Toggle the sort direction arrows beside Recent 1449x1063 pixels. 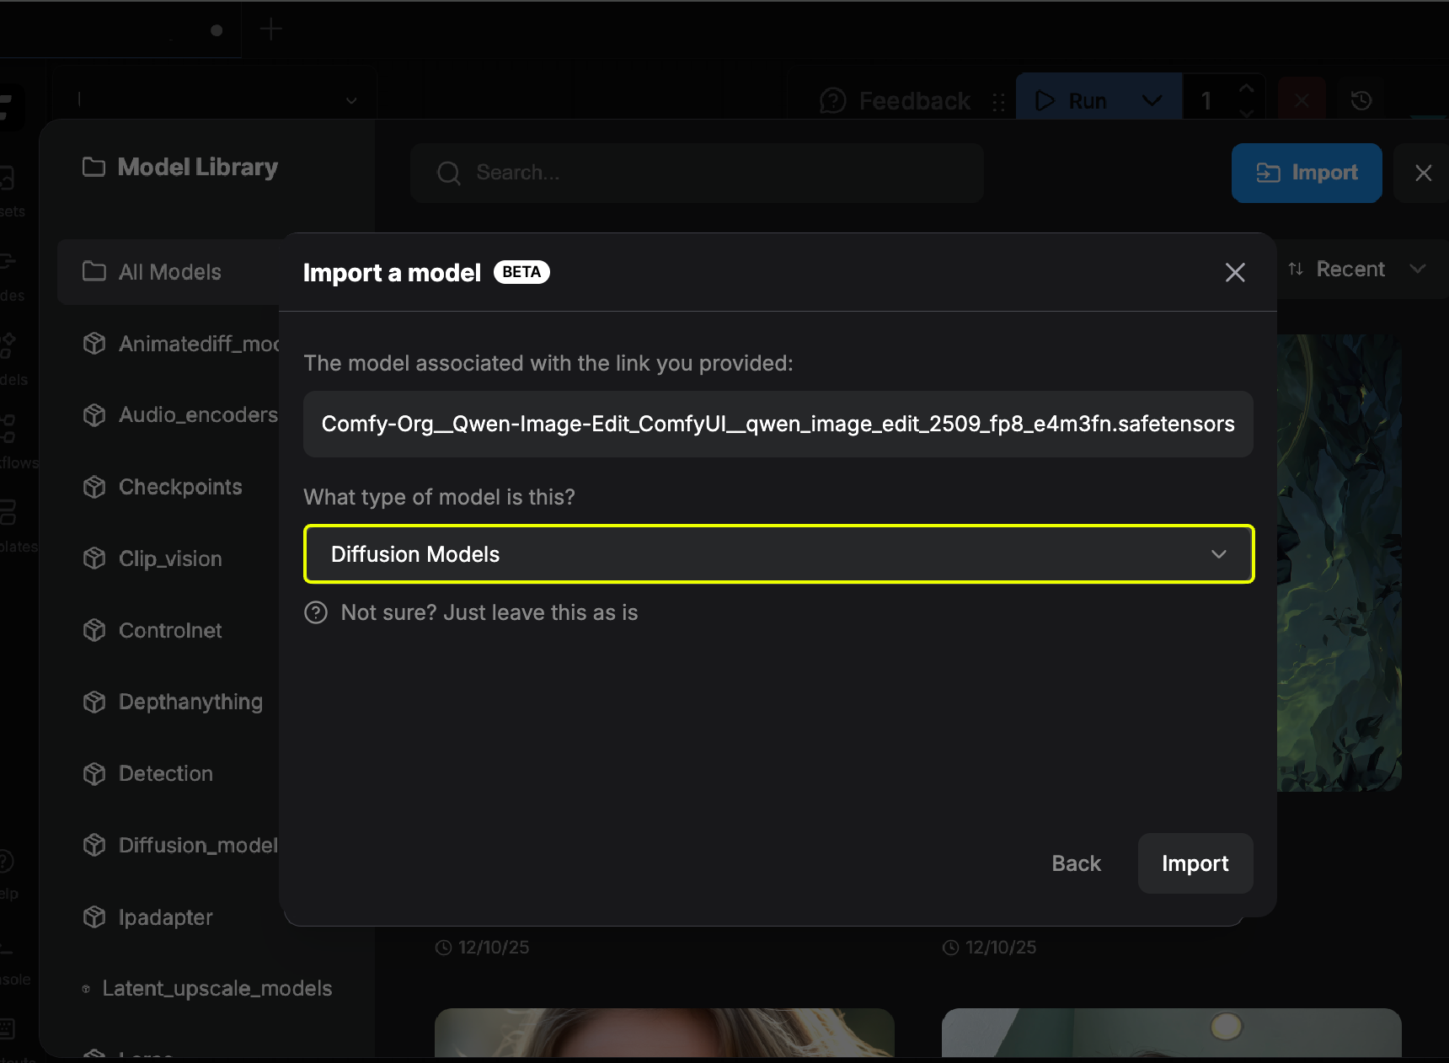point(1297,269)
